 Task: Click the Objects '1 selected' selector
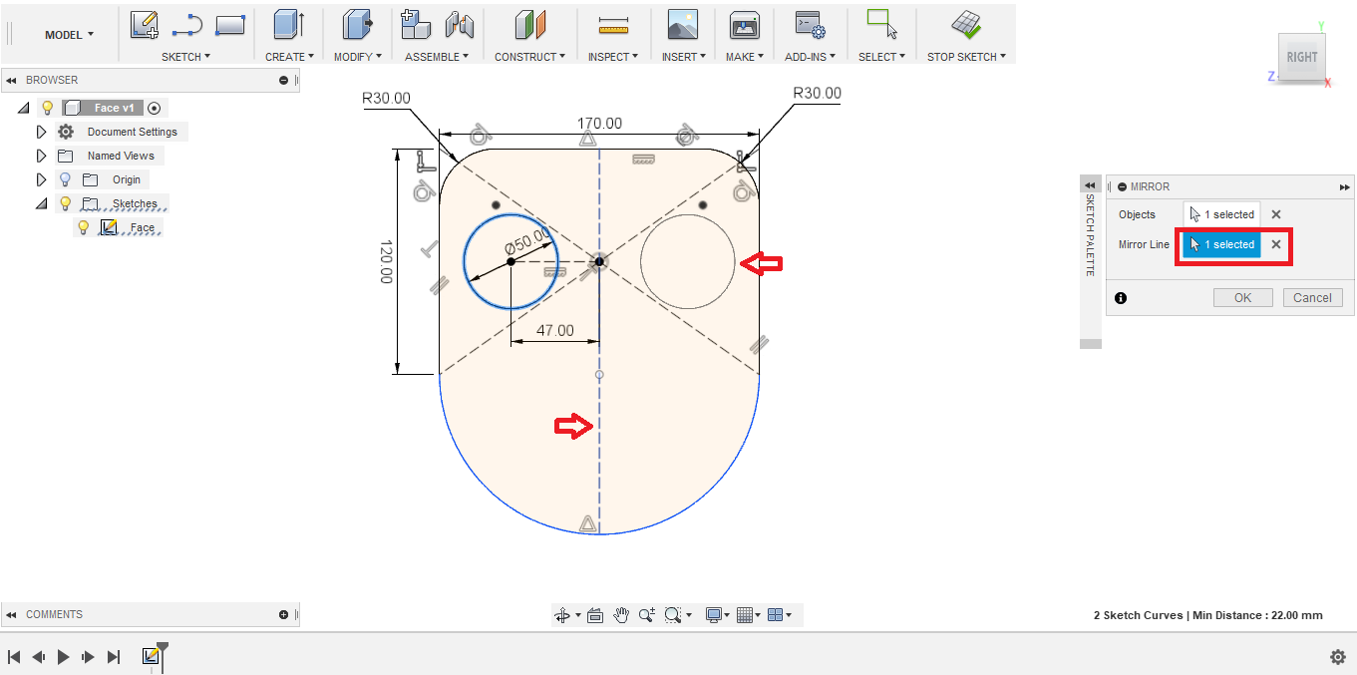(x=1222, y=214)
